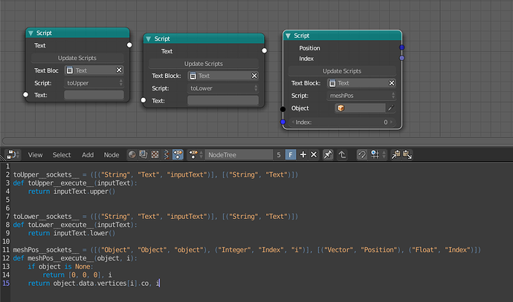Open the View menu
This screenshot has width=513, height=302.
(35, 155)
